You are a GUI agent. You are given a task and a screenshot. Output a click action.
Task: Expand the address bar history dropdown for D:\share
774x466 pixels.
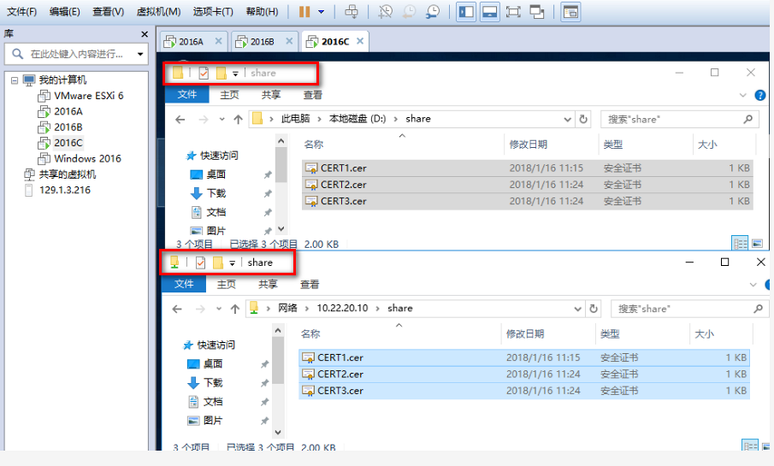pos(568,119)
